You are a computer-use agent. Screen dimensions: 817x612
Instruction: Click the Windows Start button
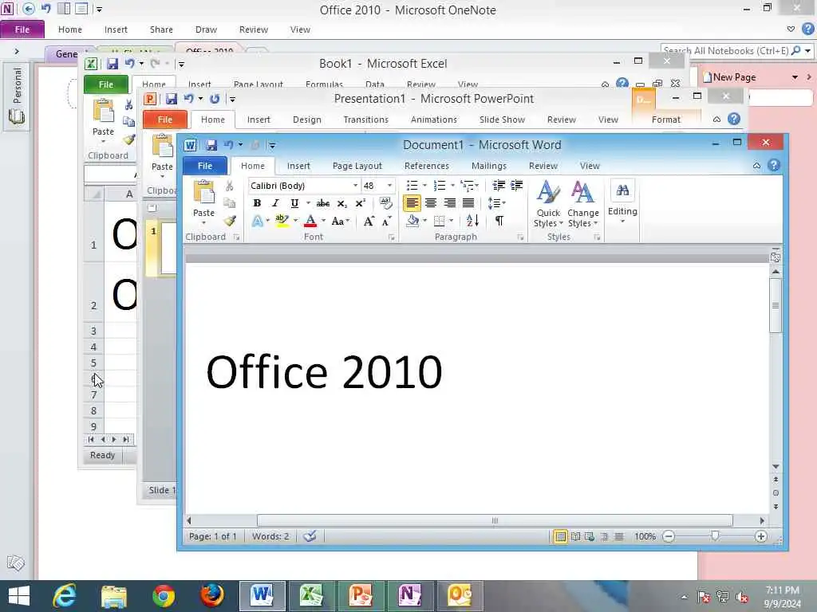tap(19, 596)
